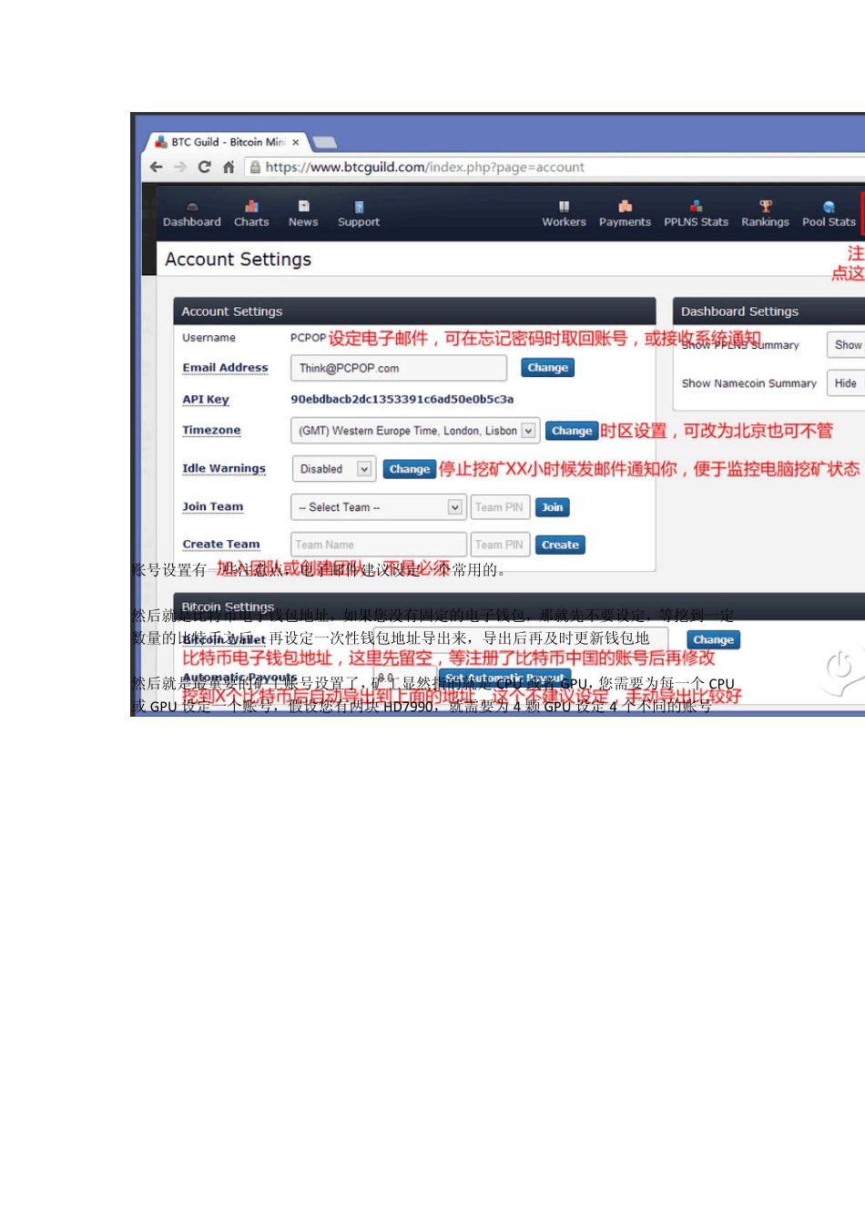Viewport: 865px width, 1224px height.
Task: Click the Join button
Action: tap(553, 507)
